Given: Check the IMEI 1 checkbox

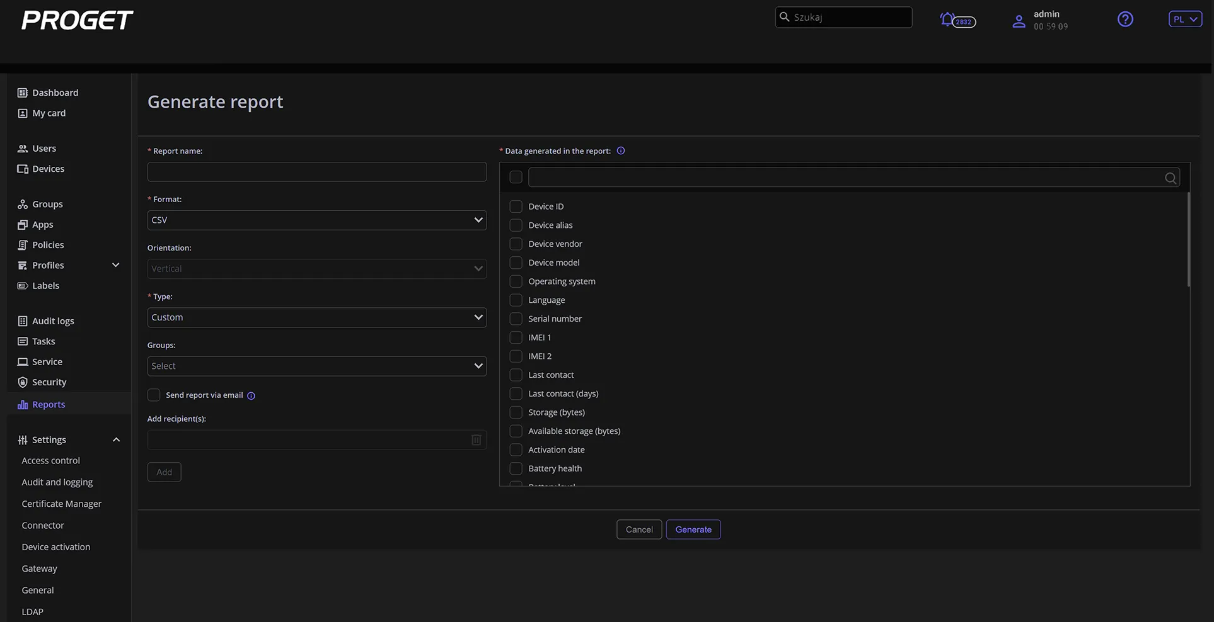Looking at the screenshot, I should (516, 337).
